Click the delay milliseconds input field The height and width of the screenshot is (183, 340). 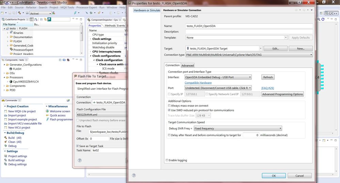251,135
